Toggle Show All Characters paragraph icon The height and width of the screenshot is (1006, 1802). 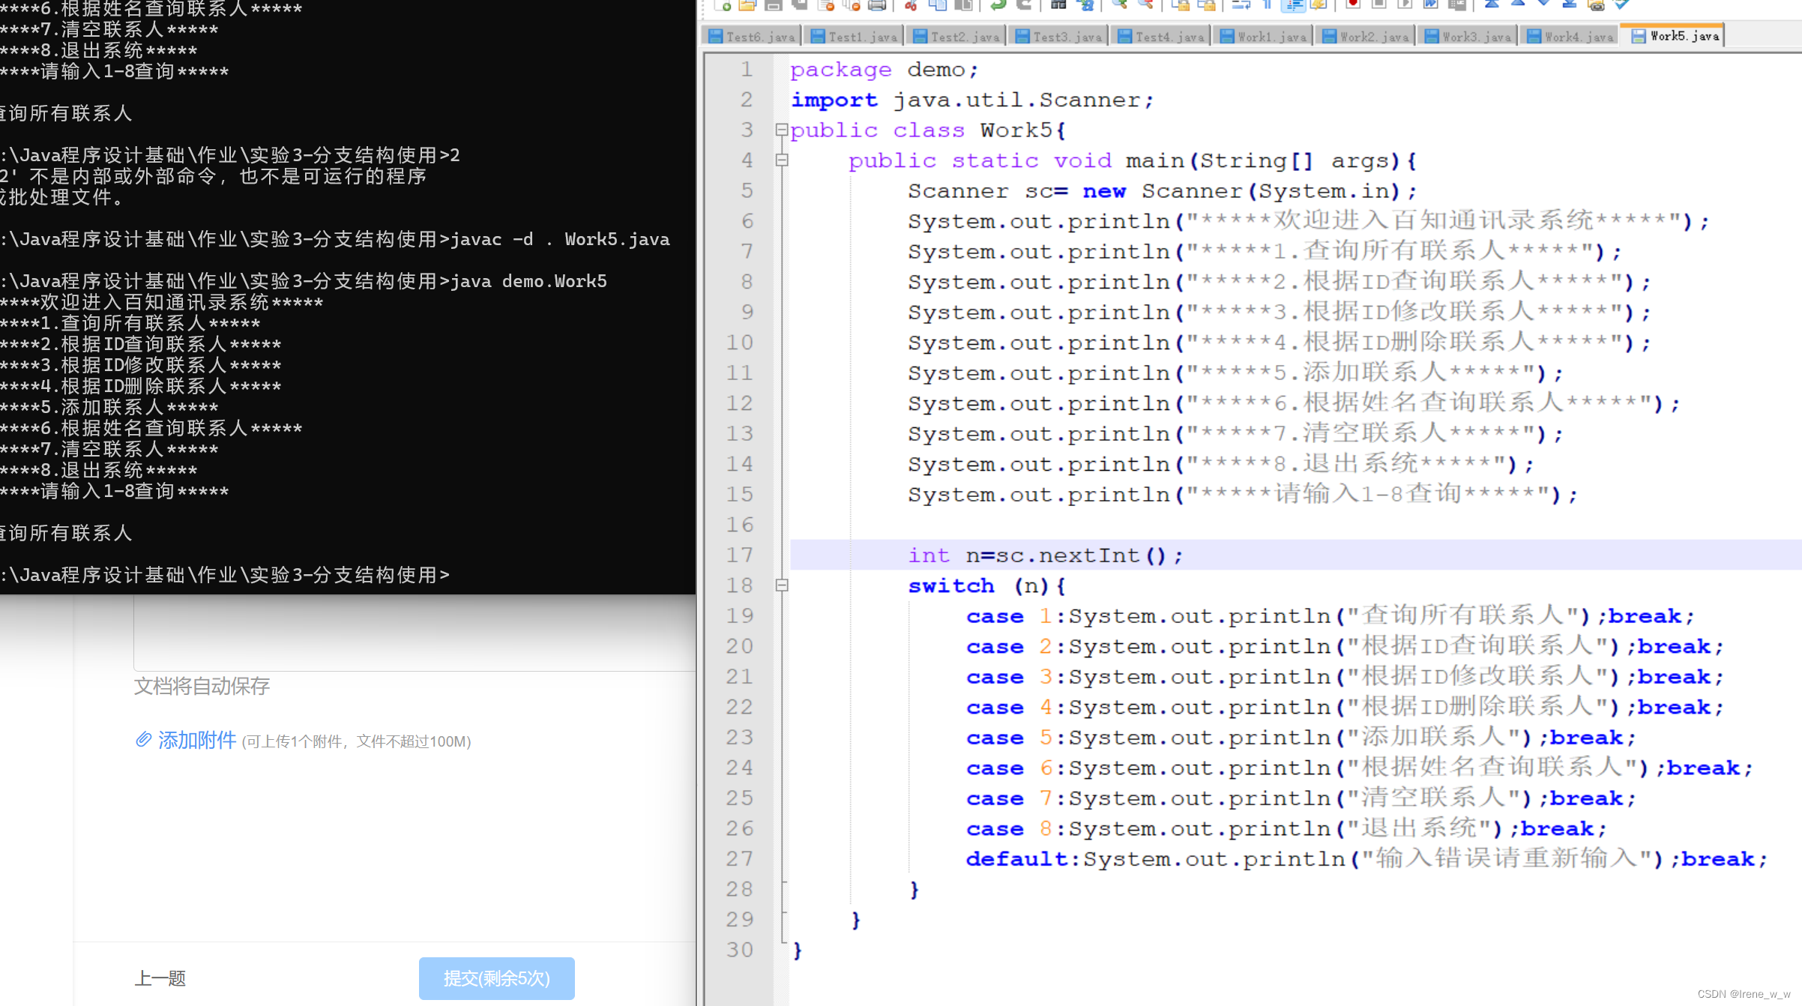coord(1267,4)
